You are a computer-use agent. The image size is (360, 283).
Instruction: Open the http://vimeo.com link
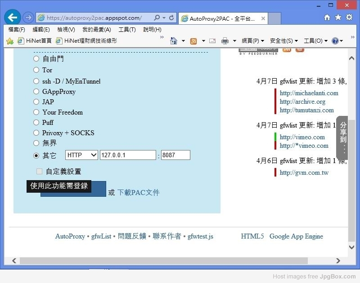click(302, 137)
